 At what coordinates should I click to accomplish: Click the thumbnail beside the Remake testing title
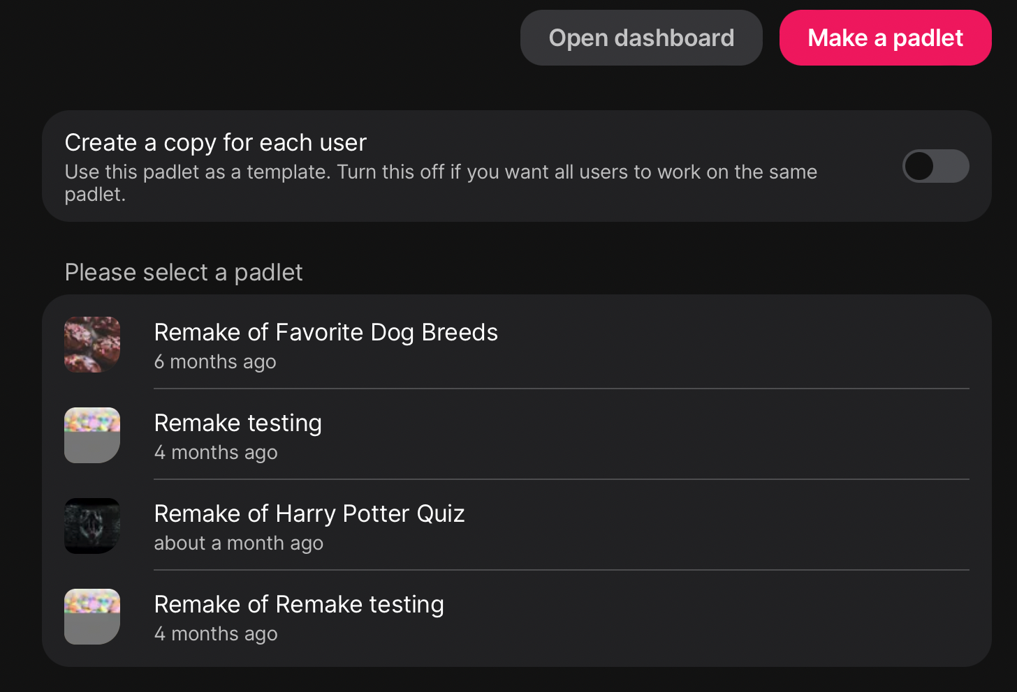pyautogui.click(x=92, y=435)
